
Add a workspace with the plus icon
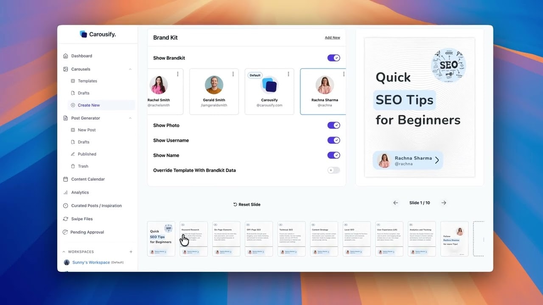click(131, 252)
